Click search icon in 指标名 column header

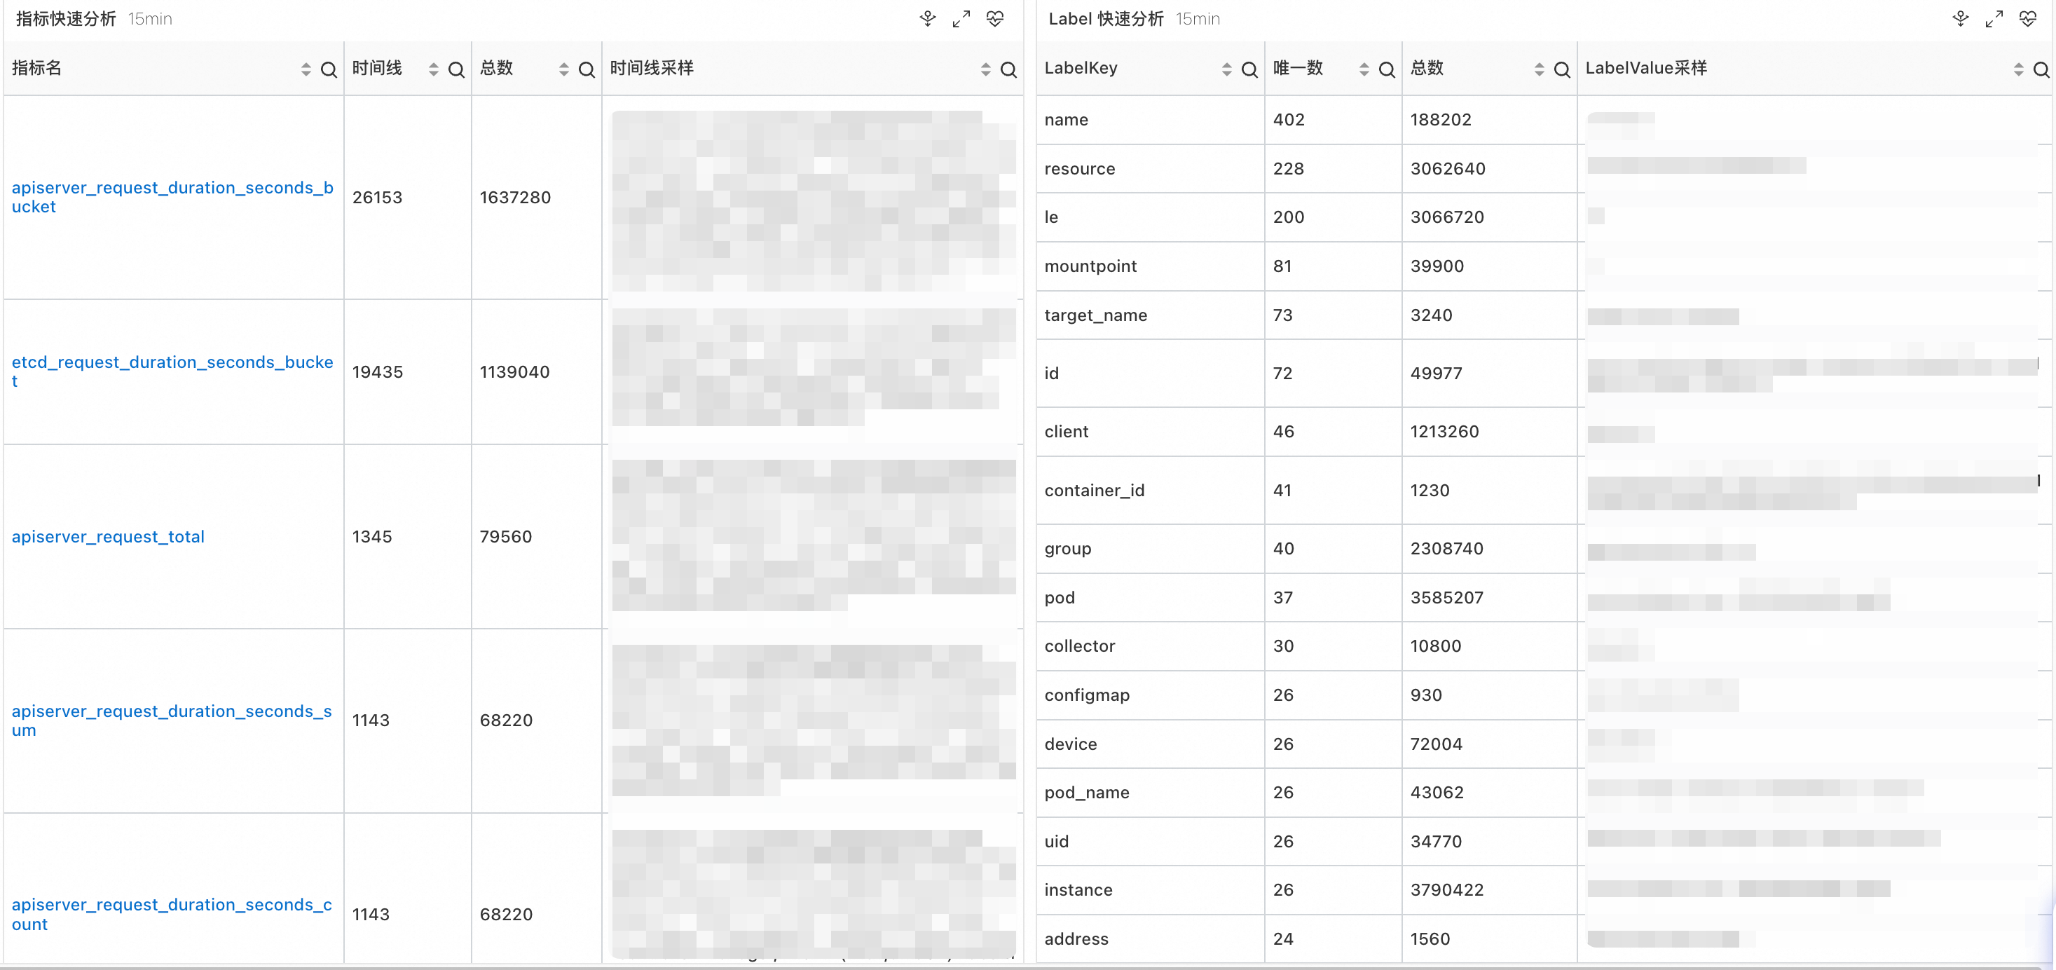coord(329,70)
